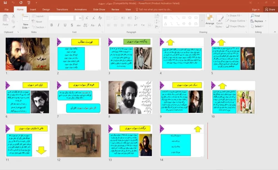This screenshot has height=170, width=278.
Task: Start slideshow from beginning via Quick Access icon
Action: point(29,3)
